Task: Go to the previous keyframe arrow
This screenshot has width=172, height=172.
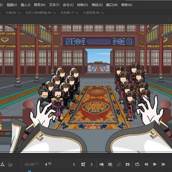Action: [x=74, y=164]
